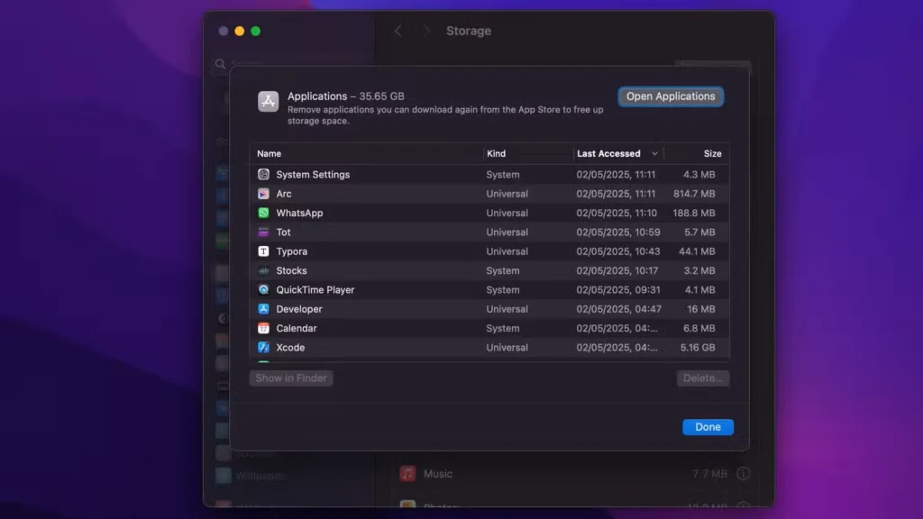Viewport: 923px width, 519px height.
Task: Click the Show in Finder button
Action: point(291,378)
